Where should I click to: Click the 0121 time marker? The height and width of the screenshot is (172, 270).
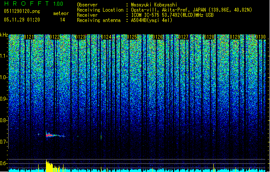coord(29,37)
